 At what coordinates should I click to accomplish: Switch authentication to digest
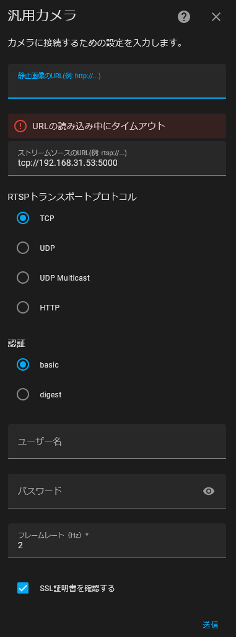23,394
